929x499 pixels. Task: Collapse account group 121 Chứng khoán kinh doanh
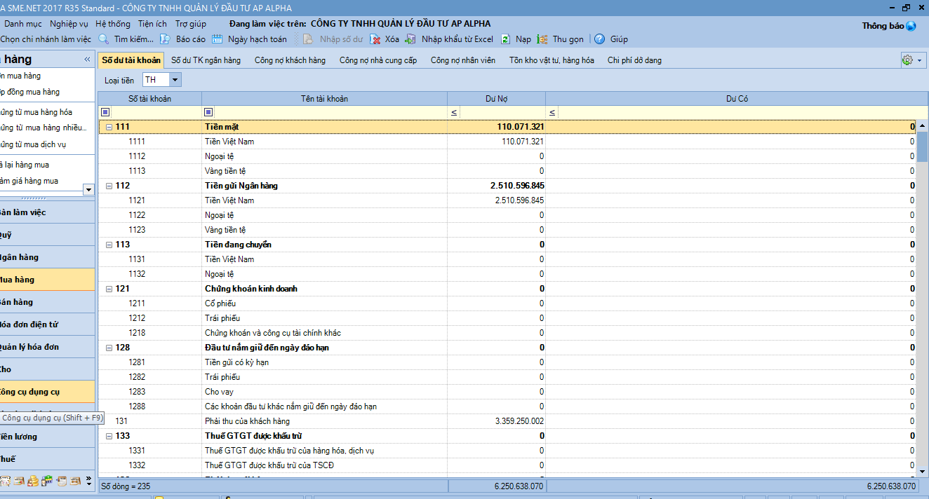click(x=109, y=289)
